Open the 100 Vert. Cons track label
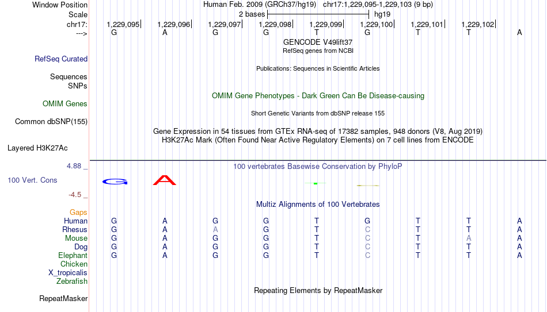 [32, 180]
